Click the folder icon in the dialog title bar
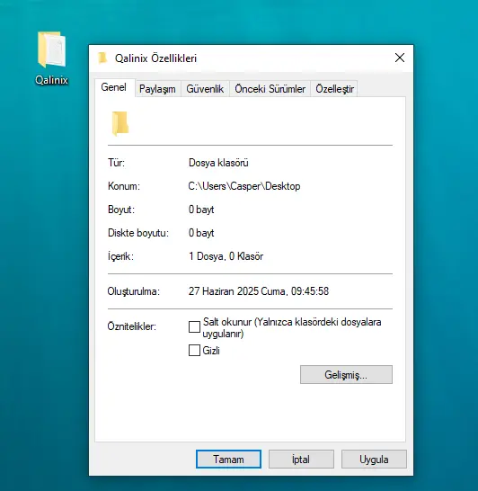The image size is (478, 491). pos(102,58)
